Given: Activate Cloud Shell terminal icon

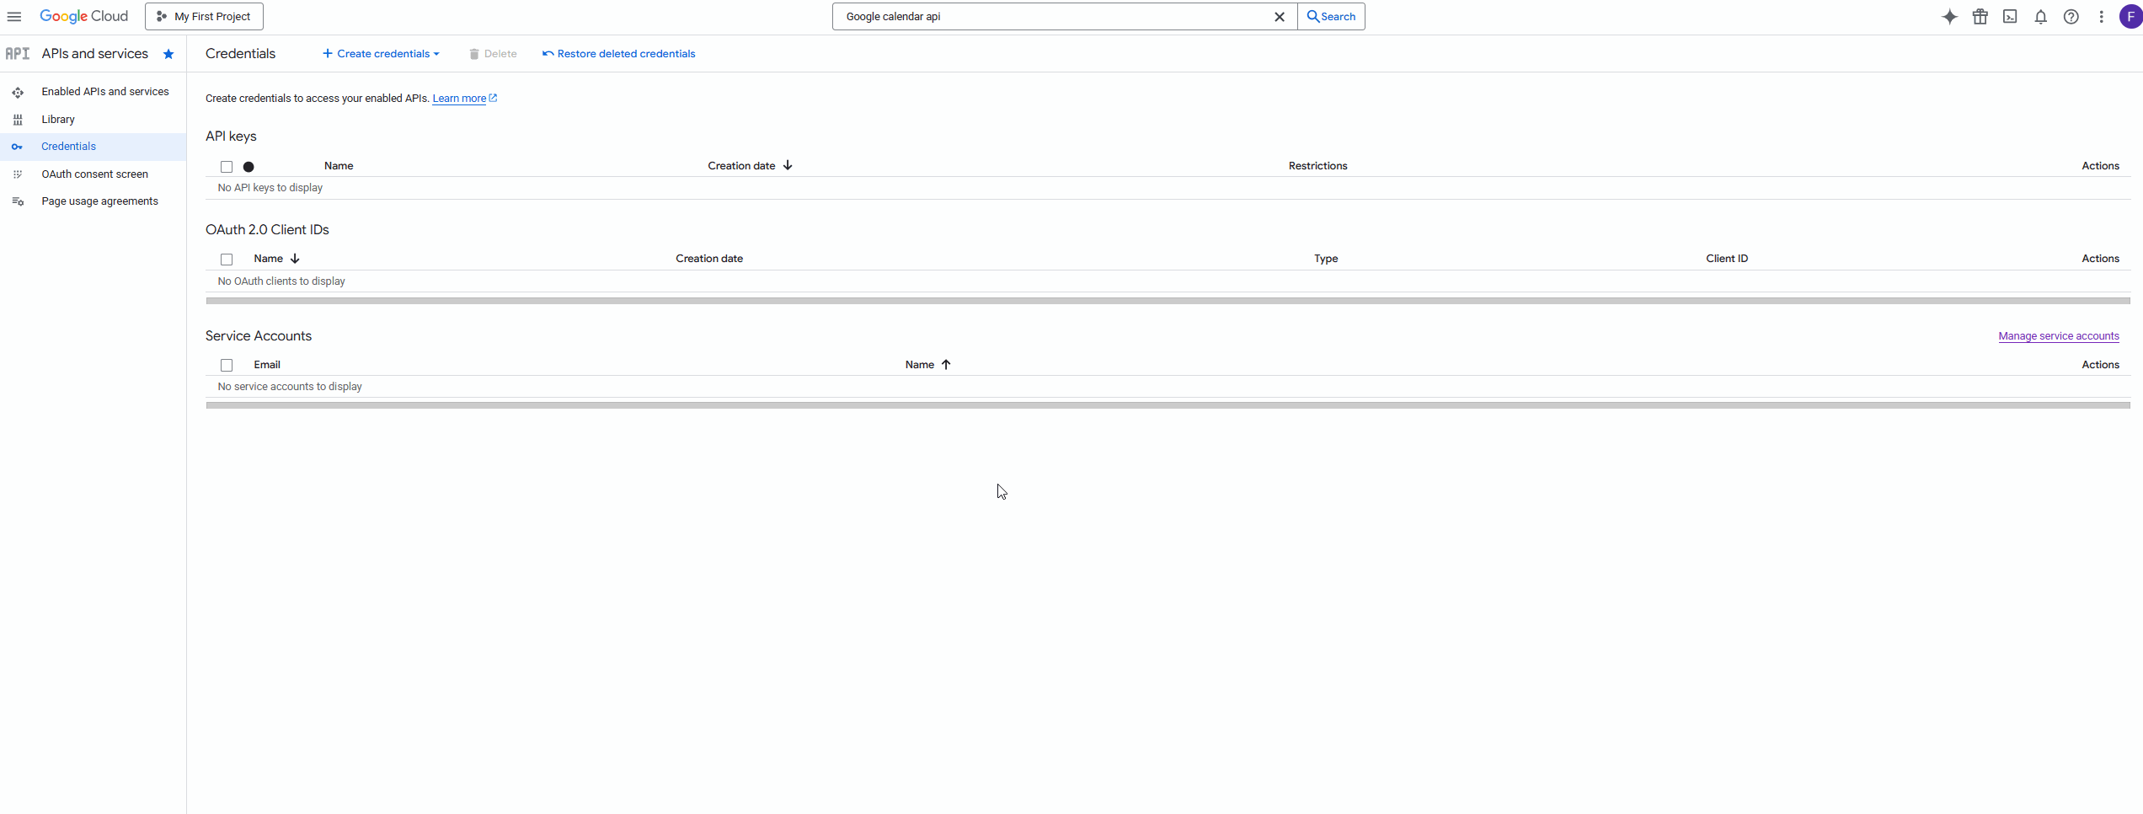Looking at the screenshot, I should [2011, 16].
